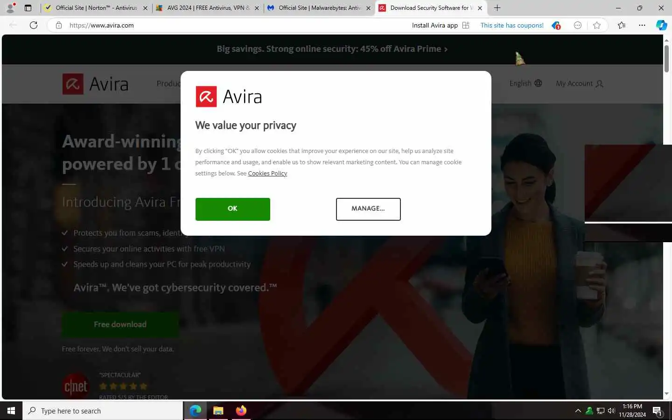Add this page to favorites star
Viewport: 672px width, 420px height.
[597, 25]
